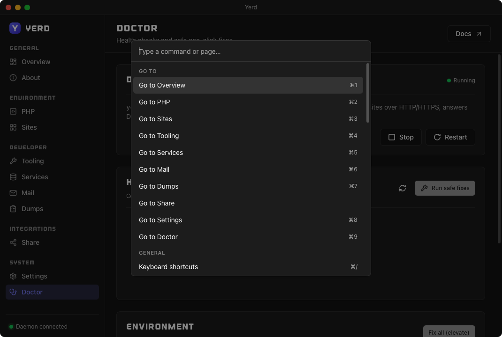Pick Go to Dumps command
The height and width of the screenshot is (337, 502).
tap(248, 187)
